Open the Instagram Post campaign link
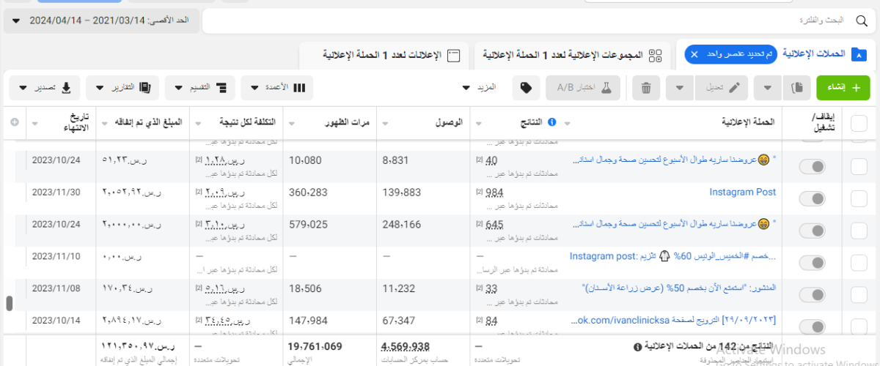This screenshot has height=366, width=880. (x=743, y=192)
